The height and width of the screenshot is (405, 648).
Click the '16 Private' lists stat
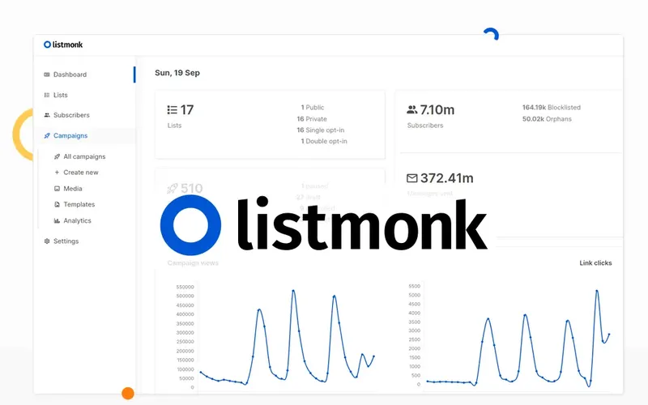click(x=312, y=119)
